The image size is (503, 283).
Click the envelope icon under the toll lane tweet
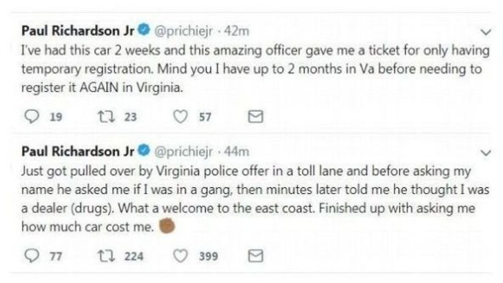[x=256, y=256]
